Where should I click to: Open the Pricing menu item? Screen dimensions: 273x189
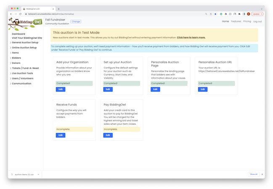coord(247,21)
